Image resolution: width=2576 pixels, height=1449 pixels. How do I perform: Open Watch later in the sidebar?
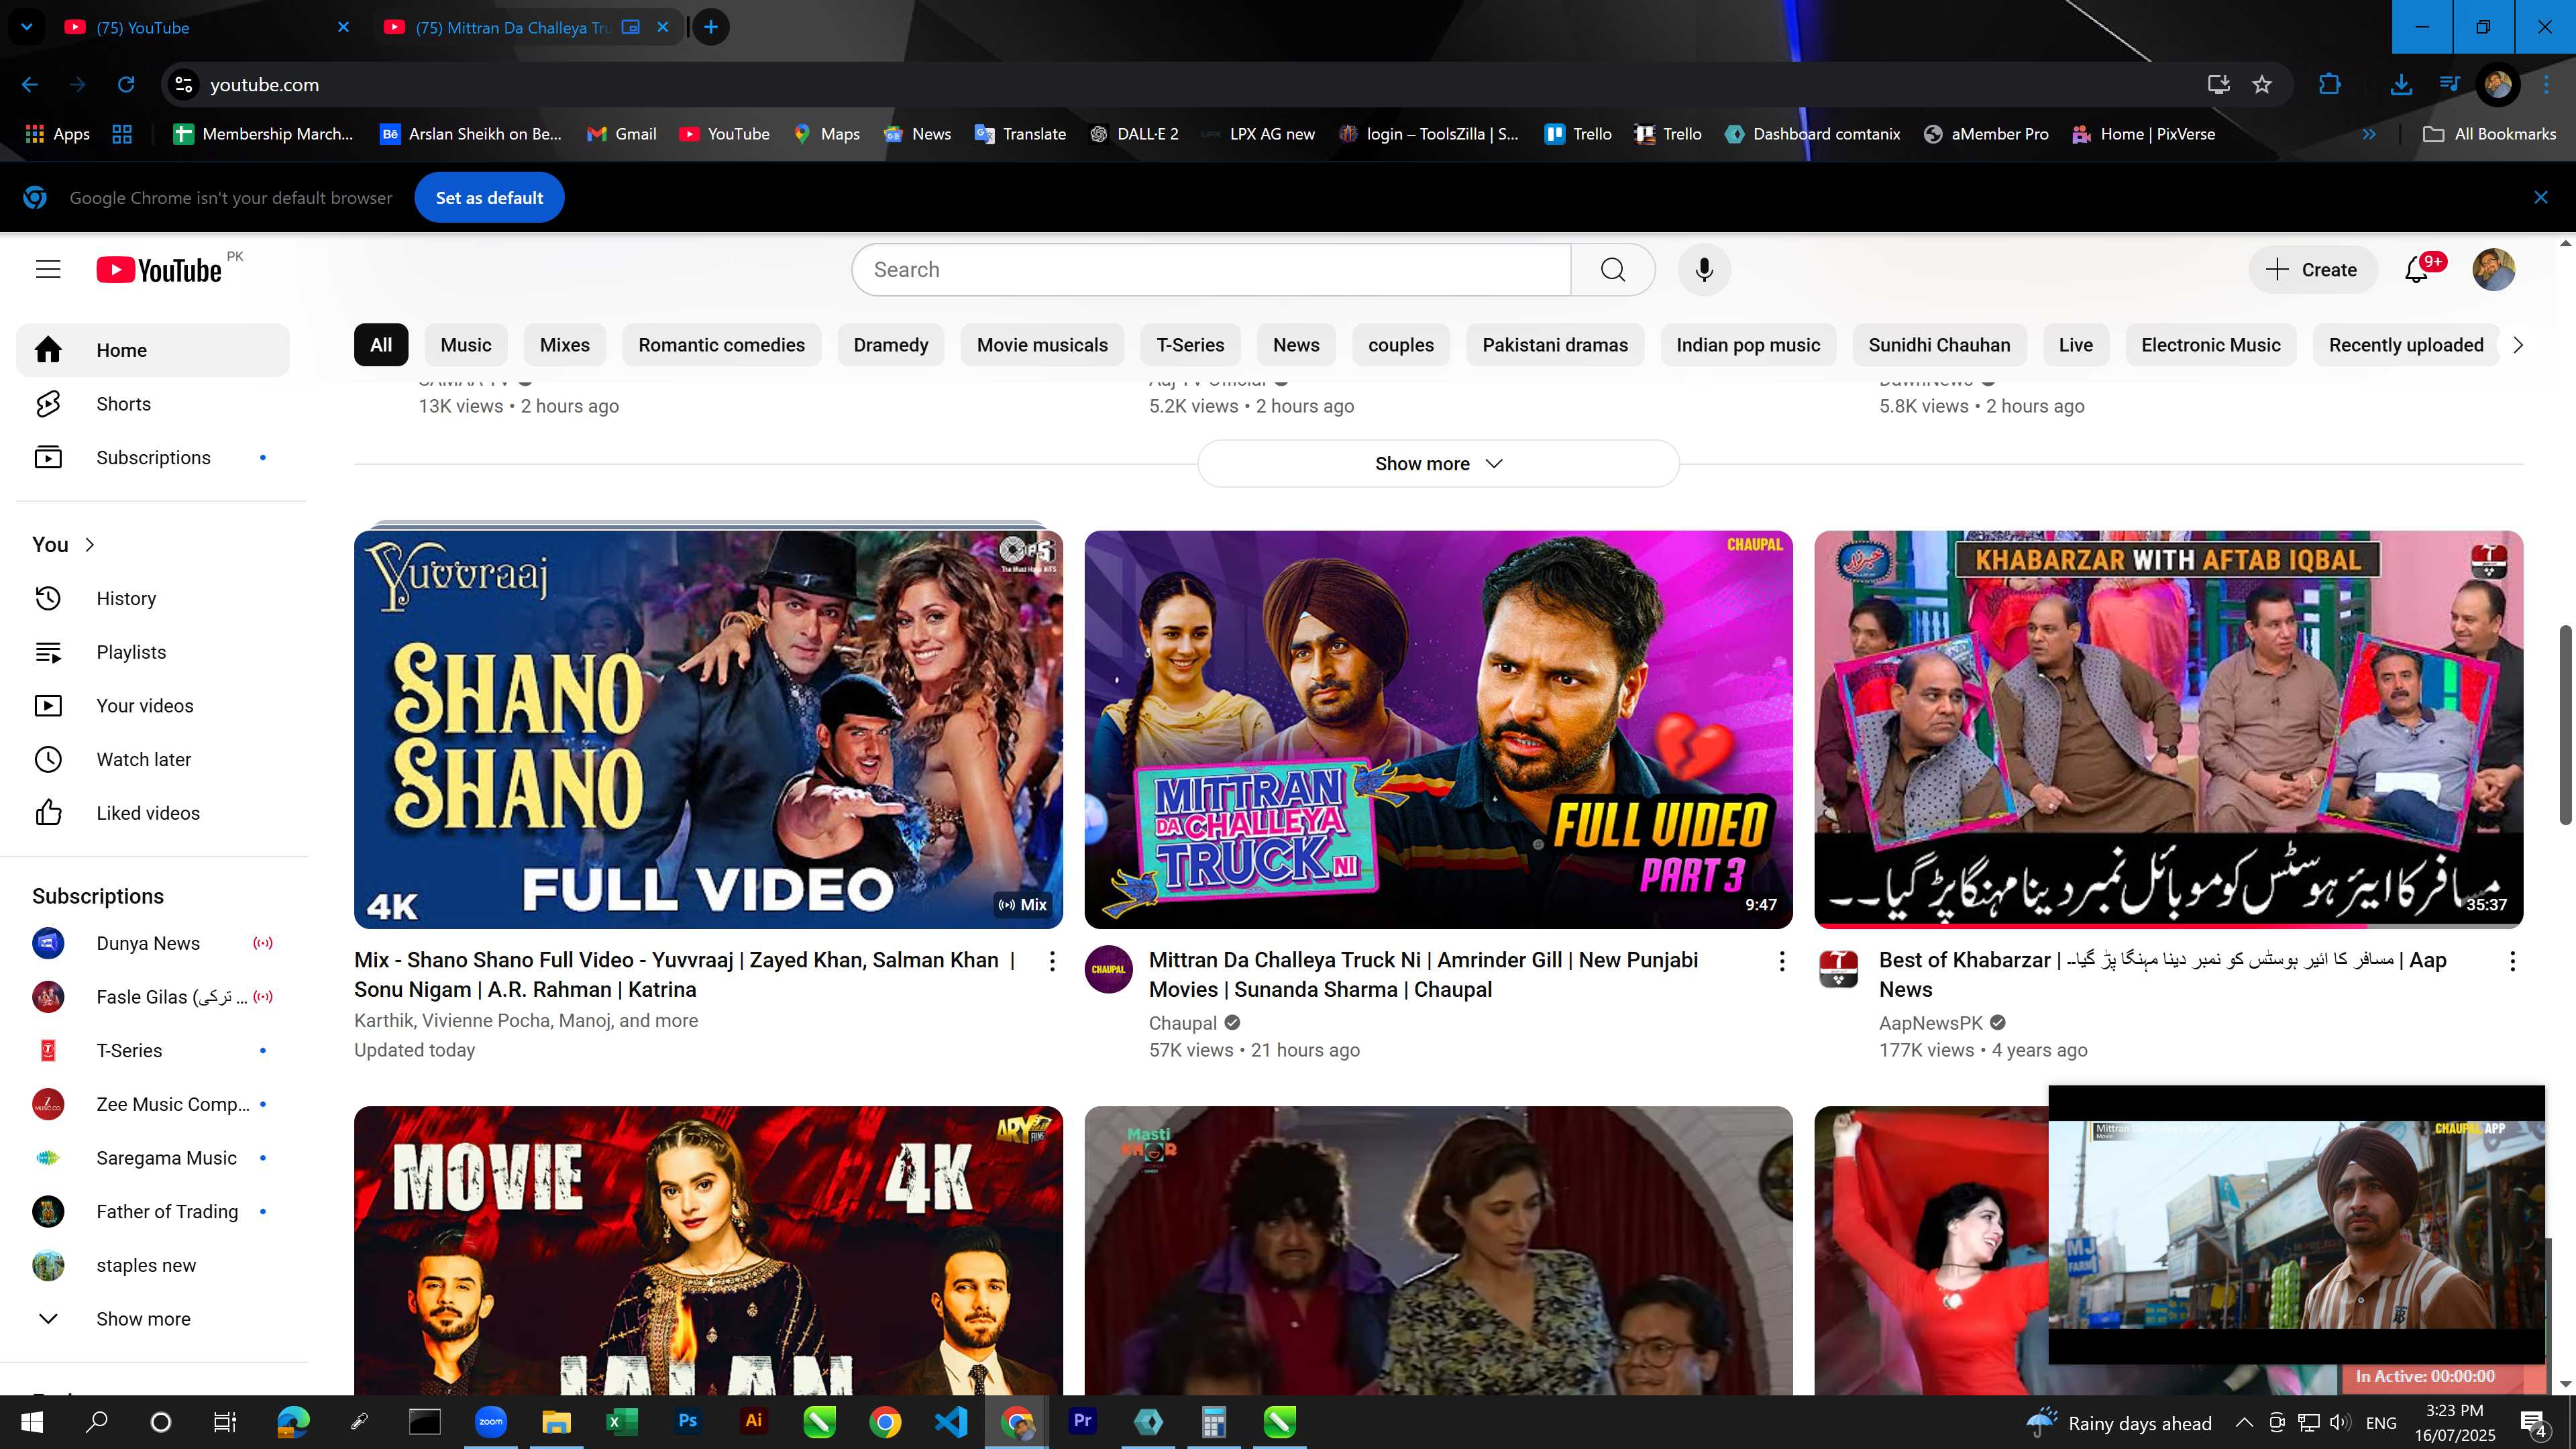(x=153, y=759)
